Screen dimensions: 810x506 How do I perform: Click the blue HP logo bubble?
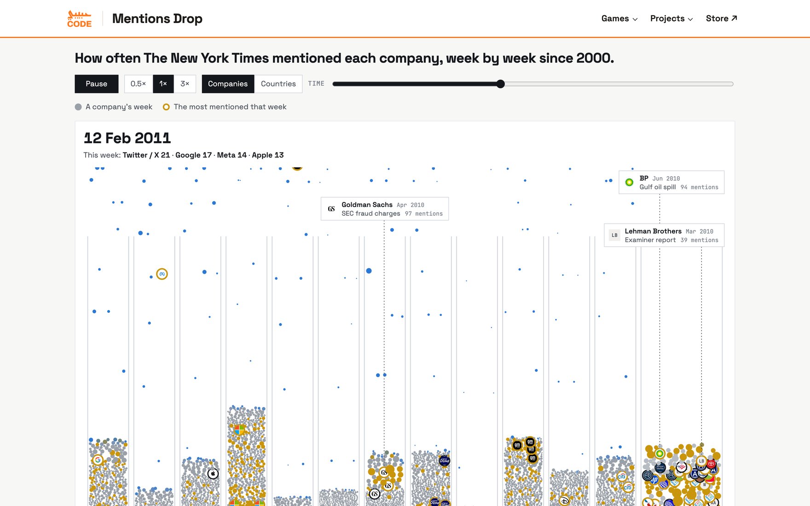(654, 479)
